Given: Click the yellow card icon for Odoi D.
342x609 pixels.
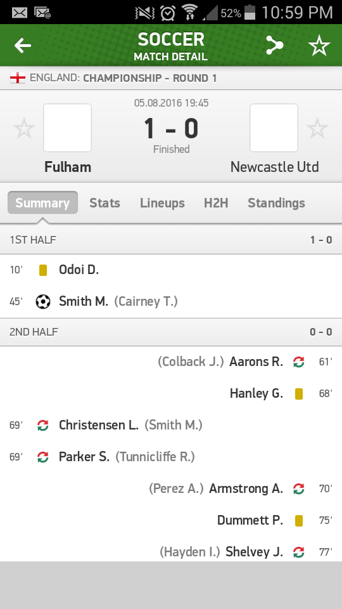Looking at the screenshot, I should 43,270.
